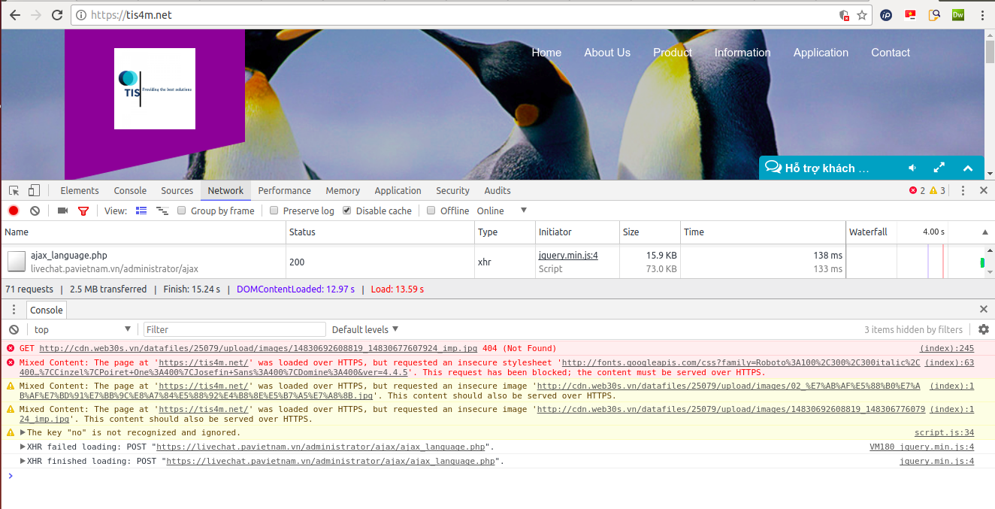Screen dimensions: 995x509
Task: Close the DevTools panel
Action: [x=984, y=191]
